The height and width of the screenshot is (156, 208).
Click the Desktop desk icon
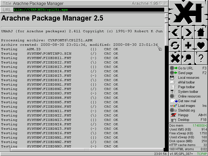(173, 120)
